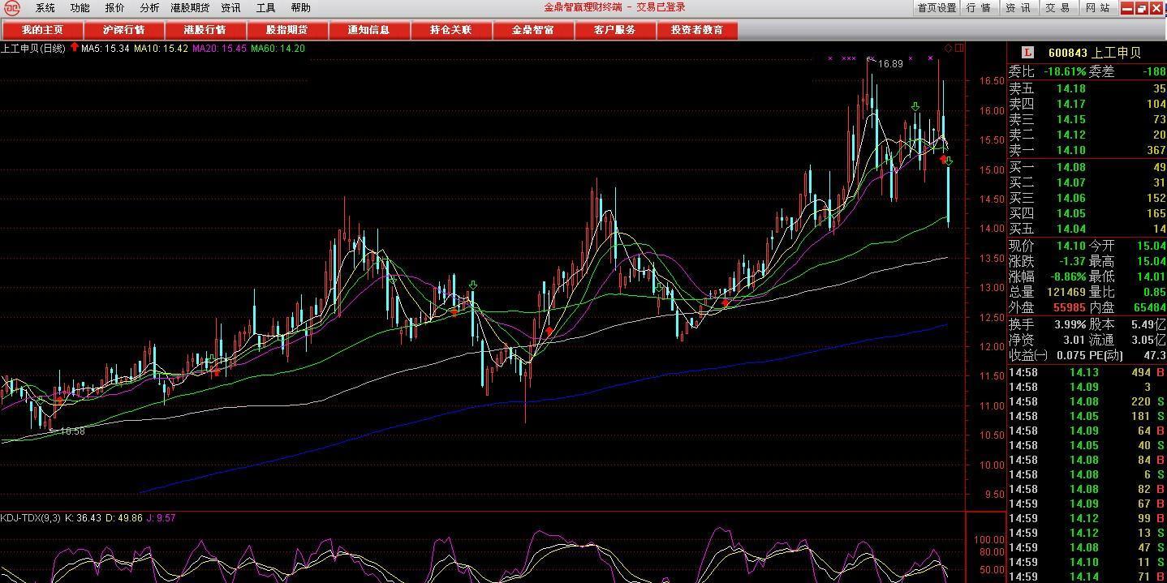The image size is (1167, 583).
Task: Open the 帮助 menu
Action: tap(300, 8)
